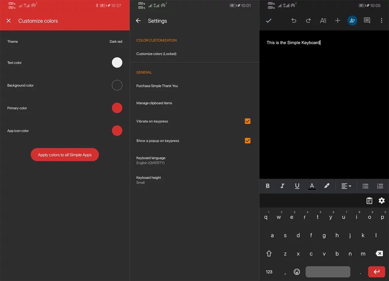This screenshot has width=389, height=281.
Task: Toggle caps with the Shift key
Action: click(269, 253)
